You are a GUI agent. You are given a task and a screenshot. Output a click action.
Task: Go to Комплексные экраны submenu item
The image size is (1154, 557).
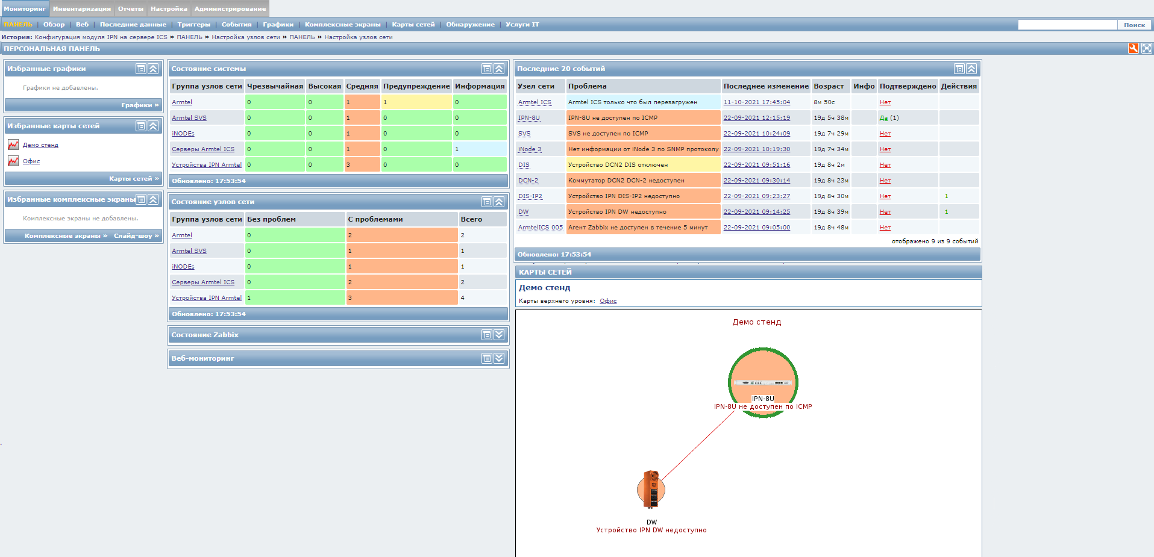click(343, 25)
